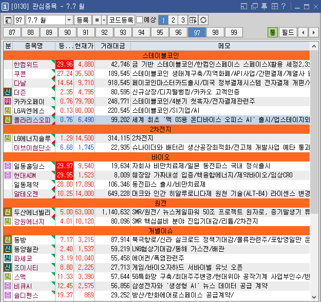Screen dimensions: 321x302
Task: Select page 3 button
Action: click(x=183, y=20)
